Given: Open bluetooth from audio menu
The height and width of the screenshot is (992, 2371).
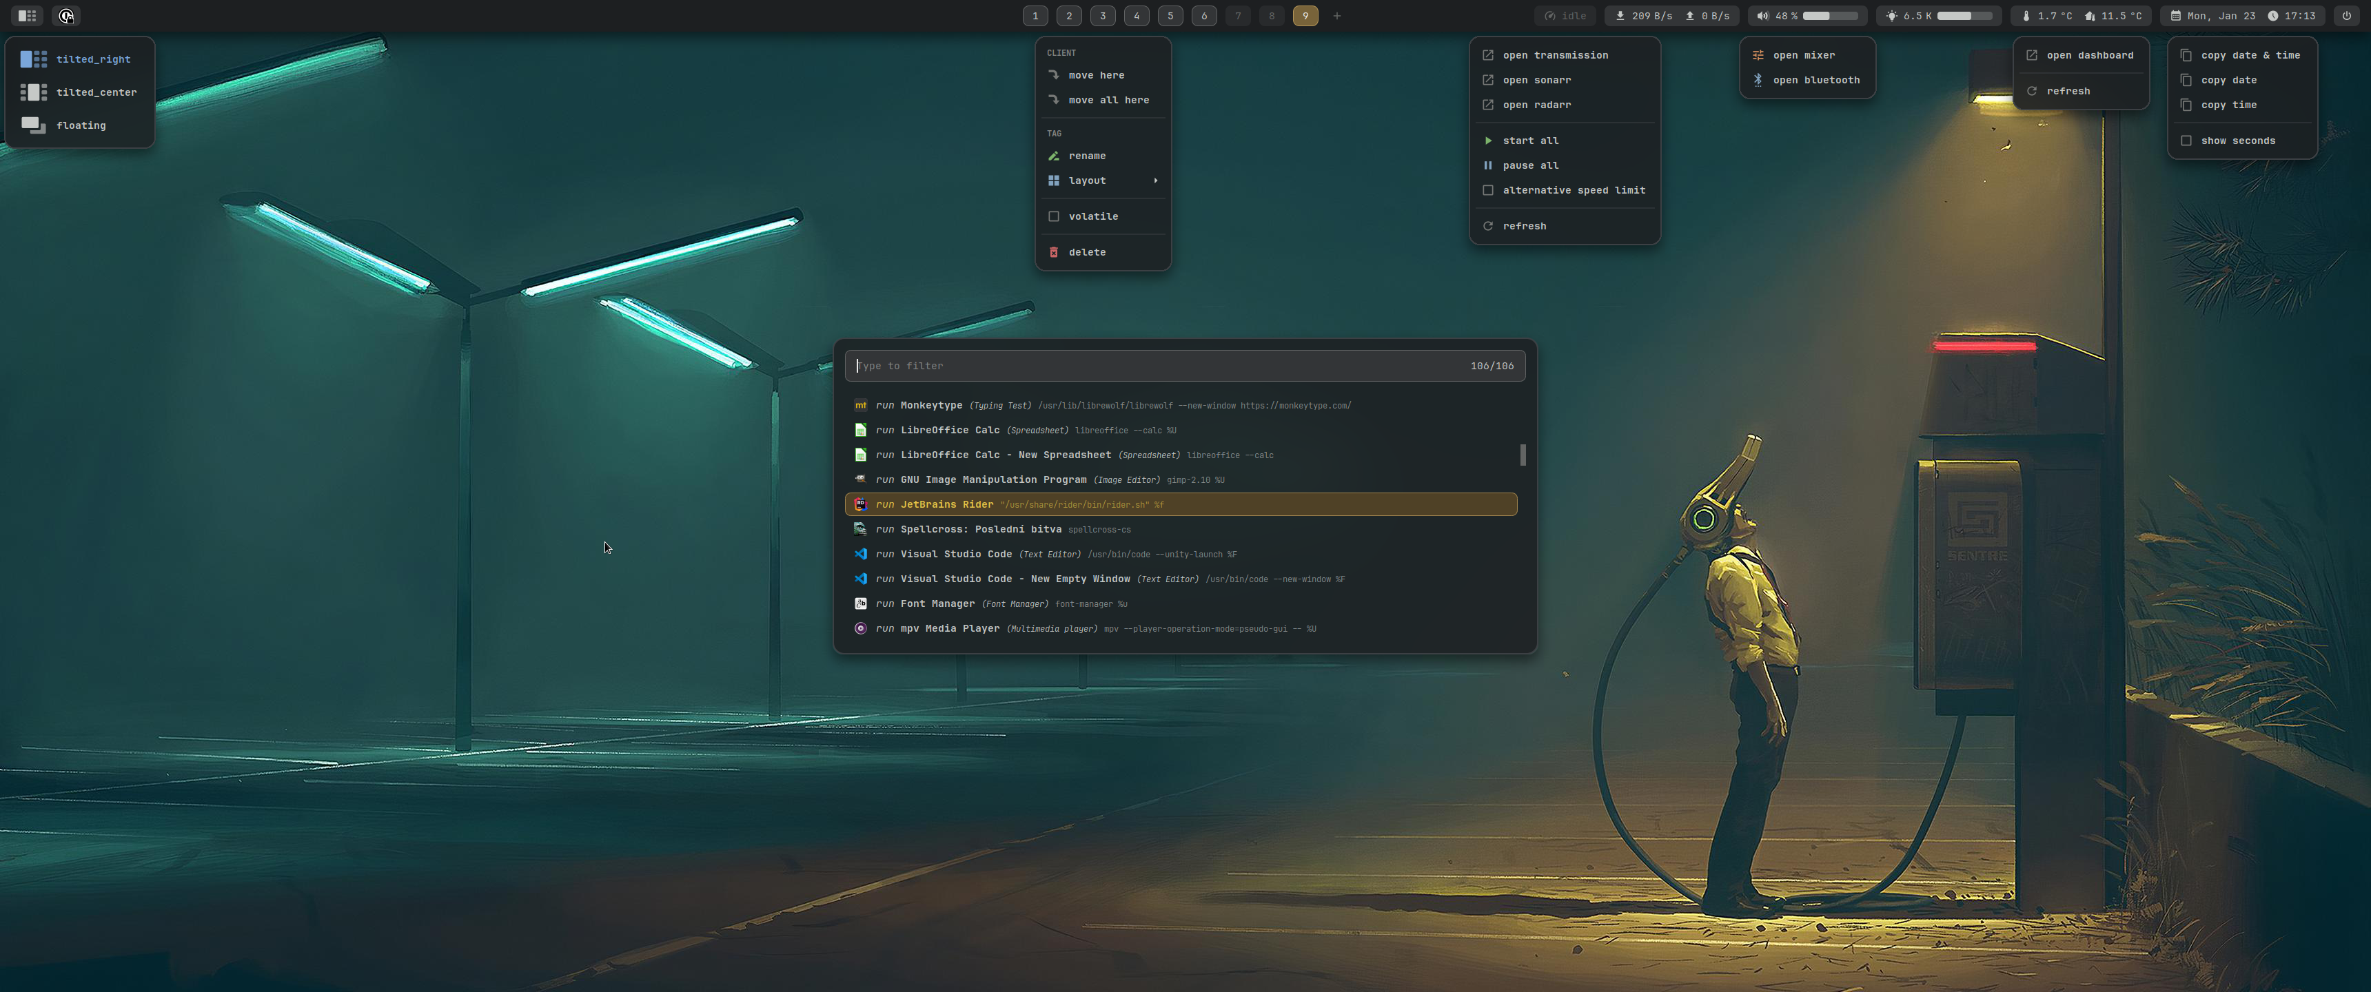Looking at the screenshot, I should (1808, 80).
